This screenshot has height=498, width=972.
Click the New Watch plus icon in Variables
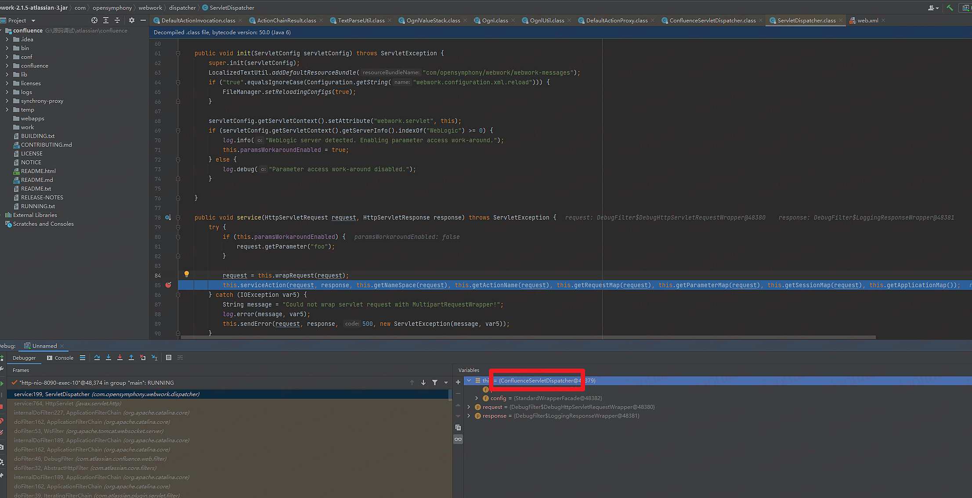pyautogui.click(x=458, y=382)
